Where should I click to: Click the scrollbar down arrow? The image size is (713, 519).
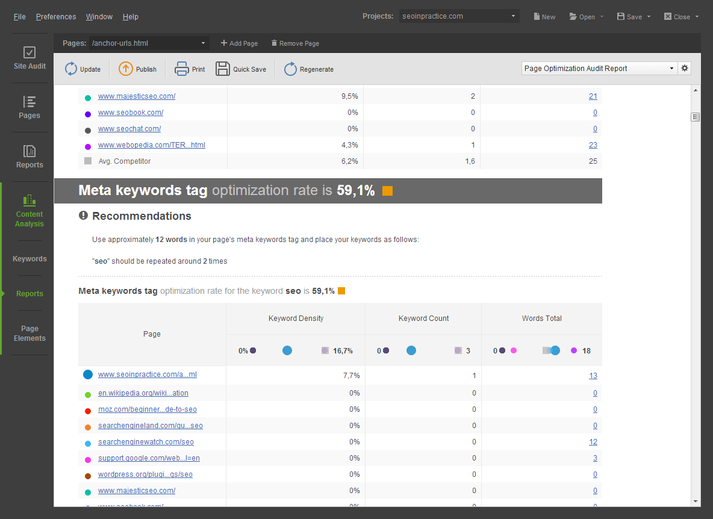[696, 501]
